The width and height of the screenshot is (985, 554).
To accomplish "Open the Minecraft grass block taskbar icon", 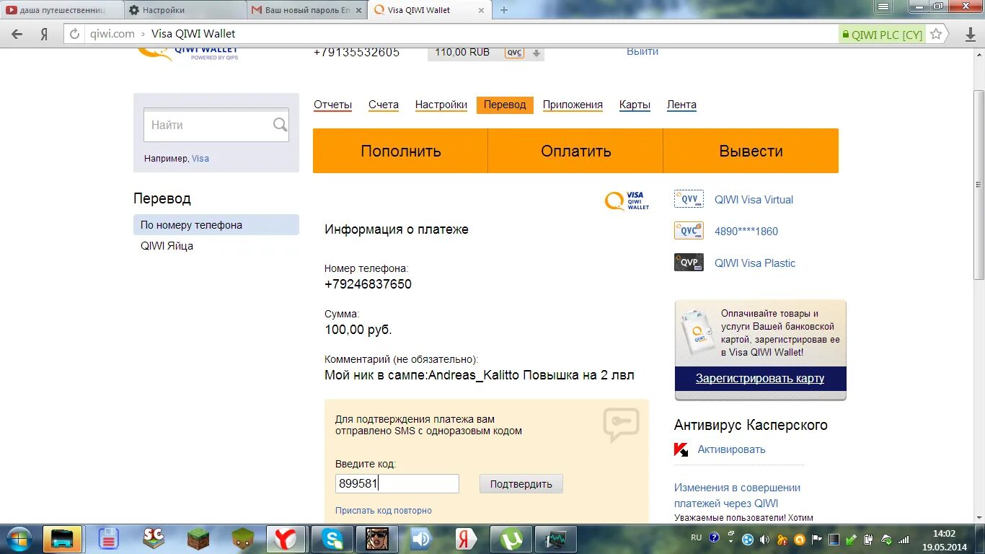I will pyautogui.click(x=198, y=538).
